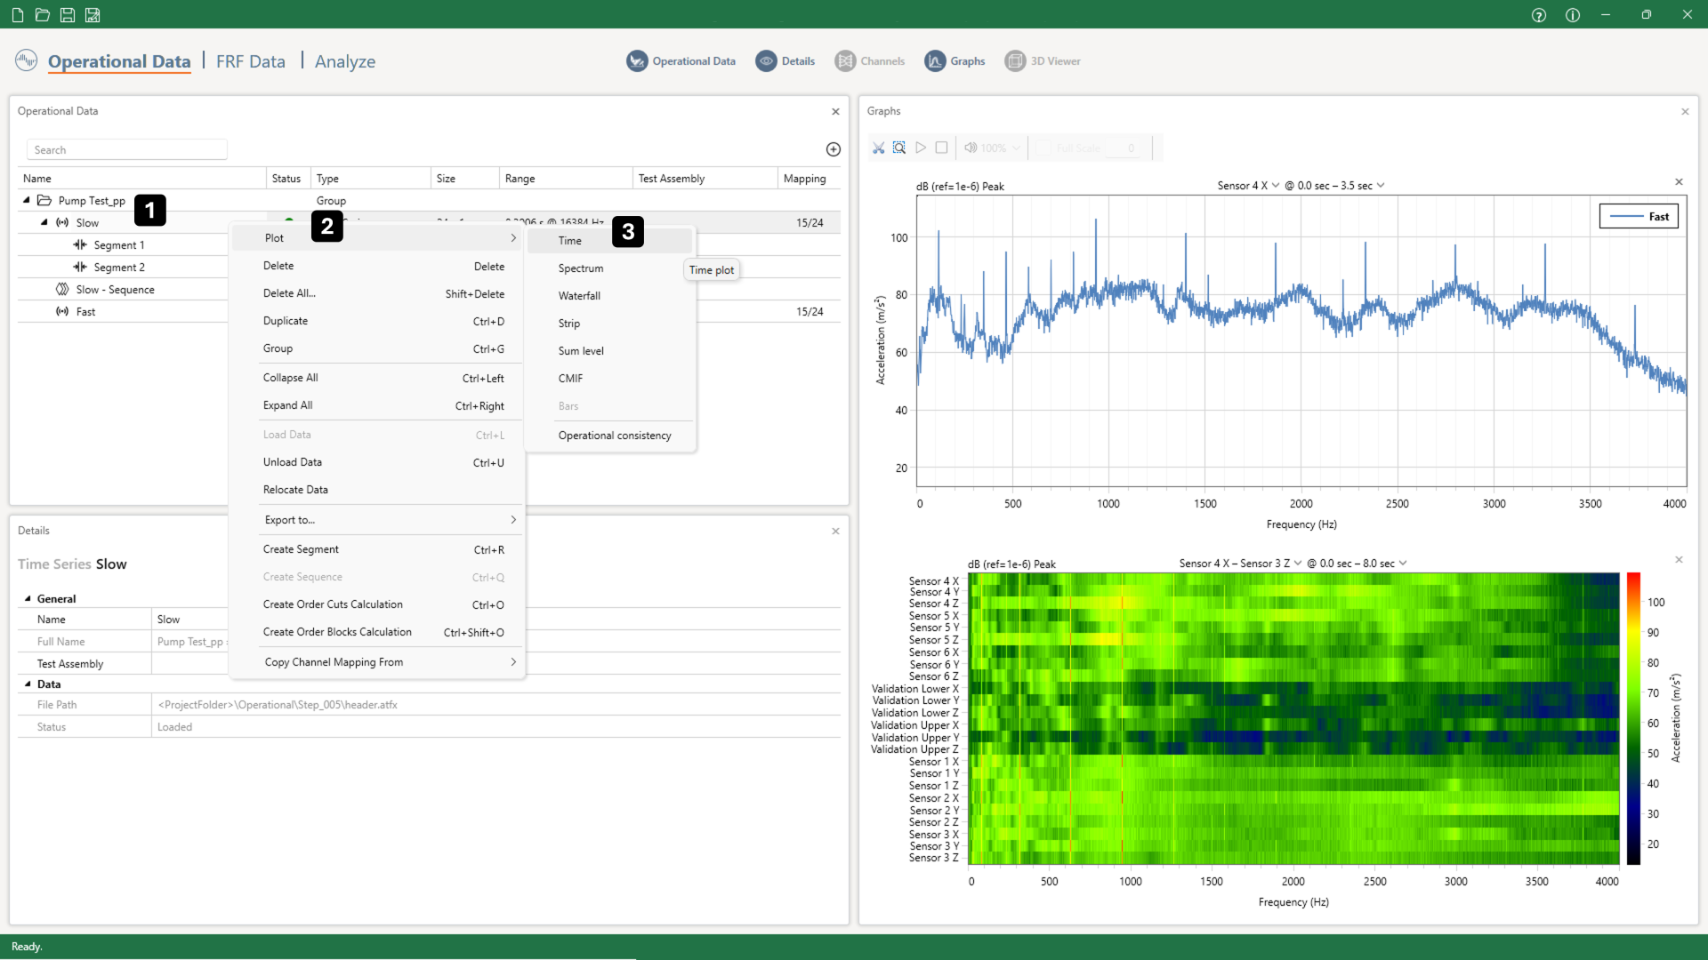
Task: Click the Operational Data view icon
Action: click(x=637, y=61)
